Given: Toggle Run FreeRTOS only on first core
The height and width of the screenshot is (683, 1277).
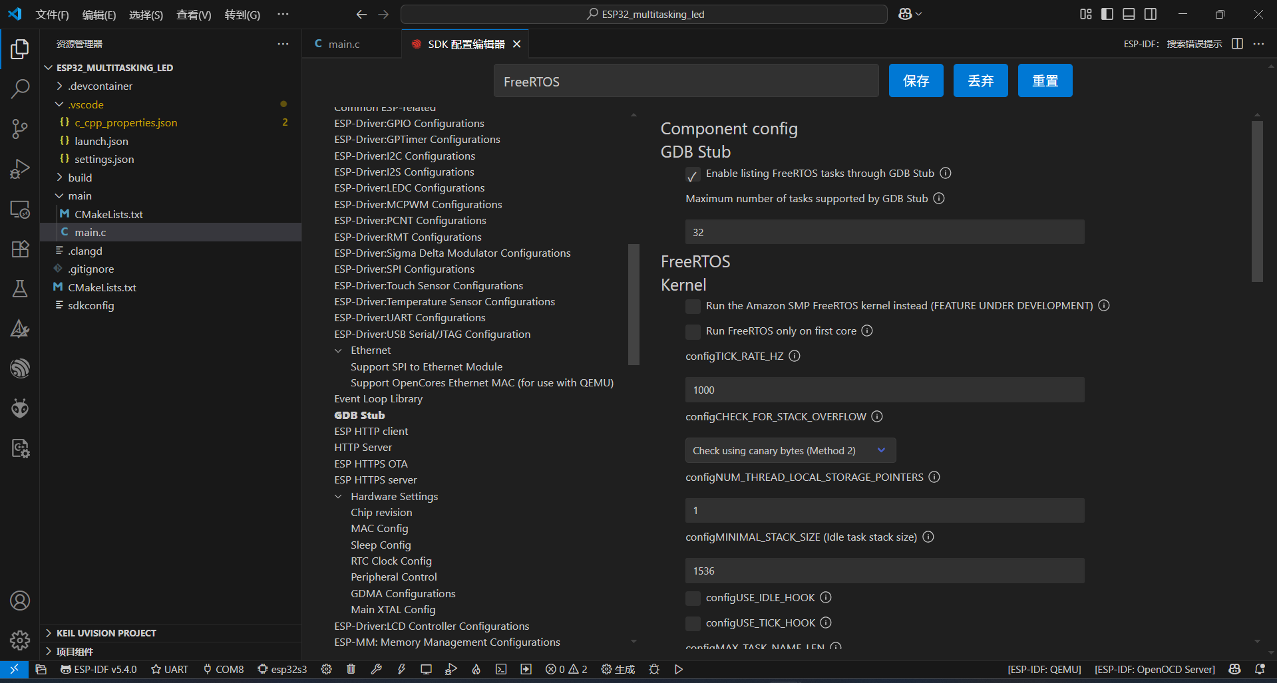Looking at the screenshot, I should pyautogui.click(x=693, y=331).
